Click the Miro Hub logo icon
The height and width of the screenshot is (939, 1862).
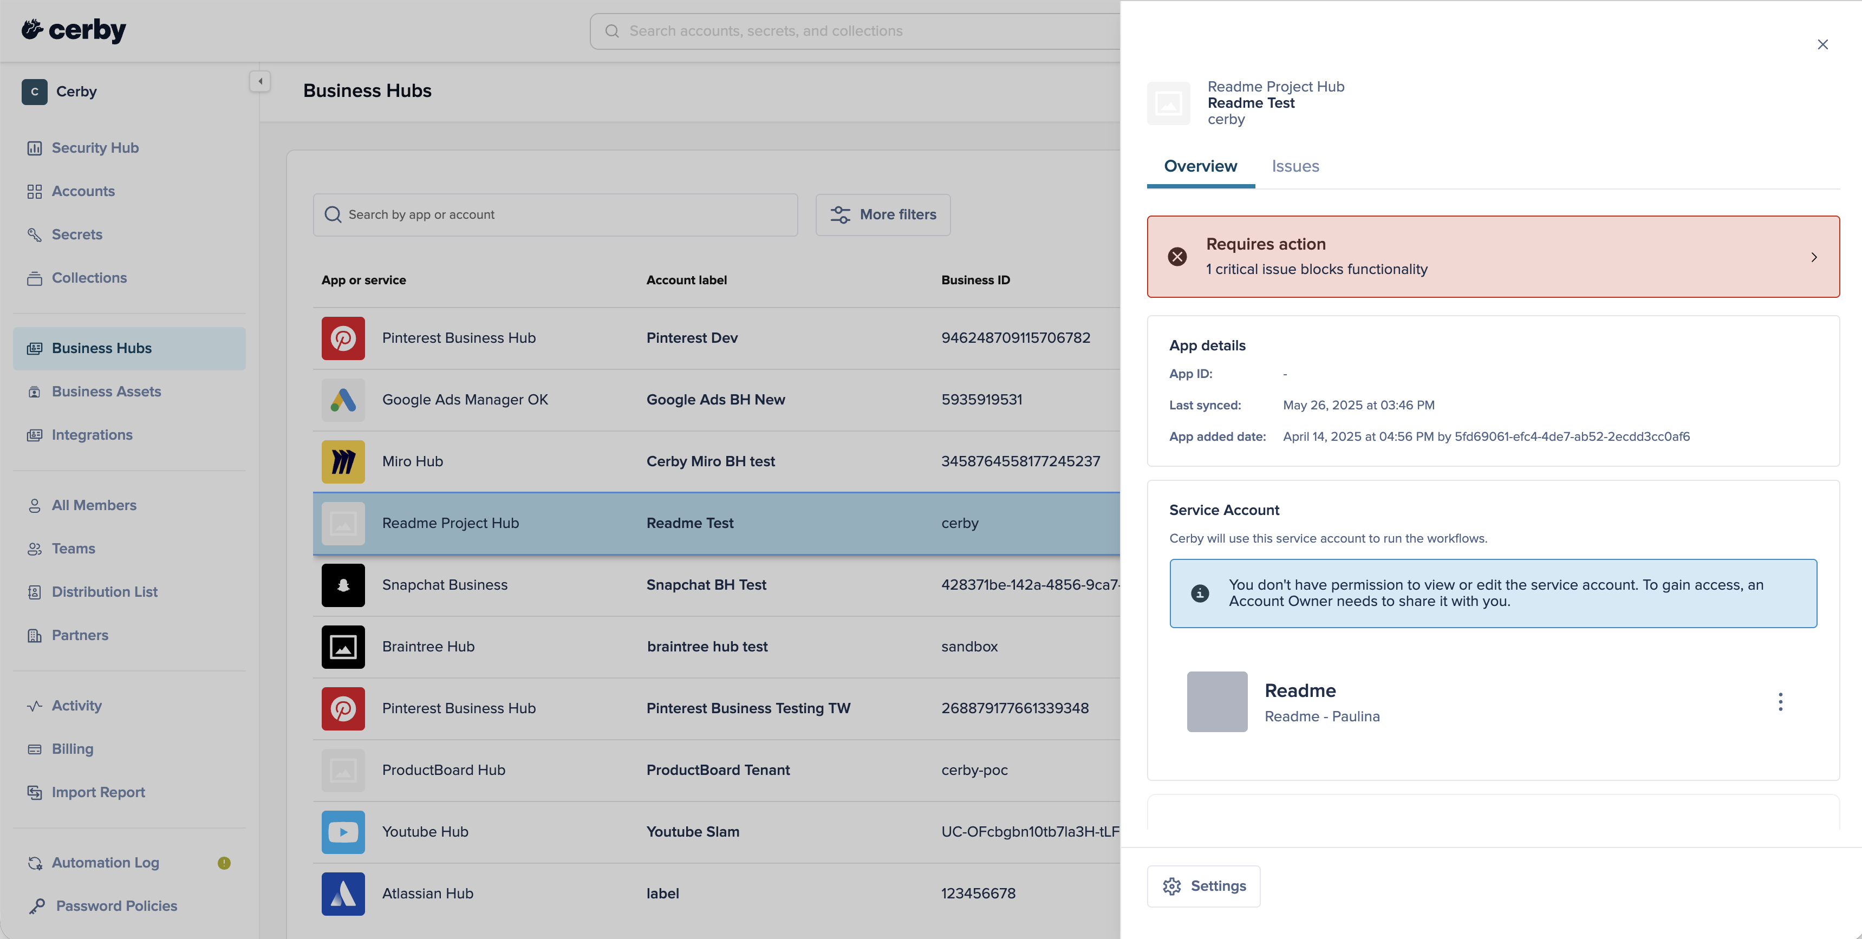click(343, 462)
